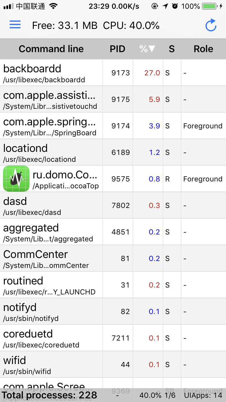The image size is (226, 402).
Task: Tap the location arrow status icon
Action: (x=165, y=6)
